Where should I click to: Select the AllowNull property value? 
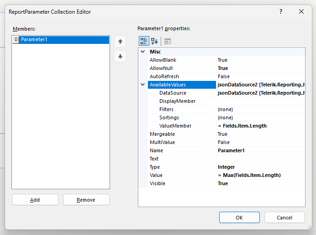(x=260, y=68)
